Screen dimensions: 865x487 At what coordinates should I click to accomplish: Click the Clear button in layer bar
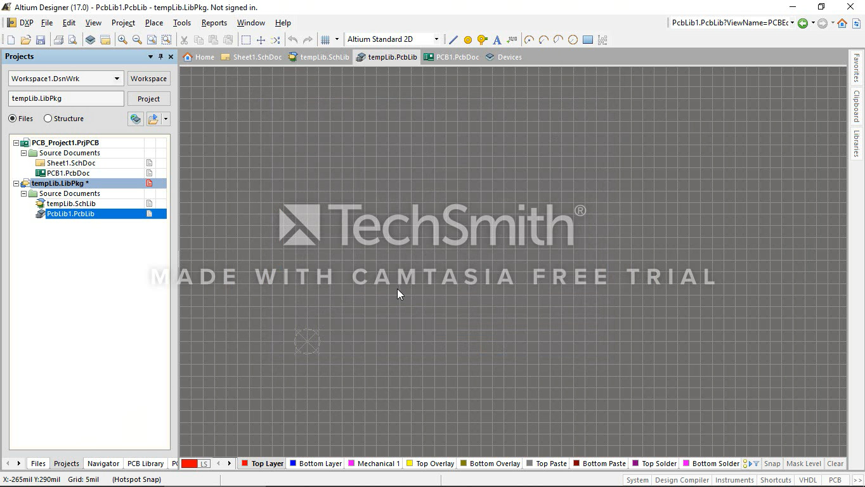pyautogui.click(x=835, y=464)
